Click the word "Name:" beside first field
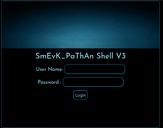The width and height of the screenshot is (163, 128). click(x=56, y=69)
